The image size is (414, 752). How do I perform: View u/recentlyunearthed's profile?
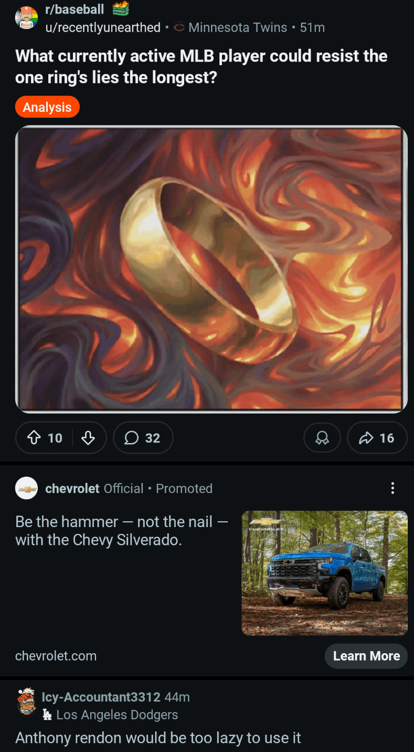click(x=103, y=28)
